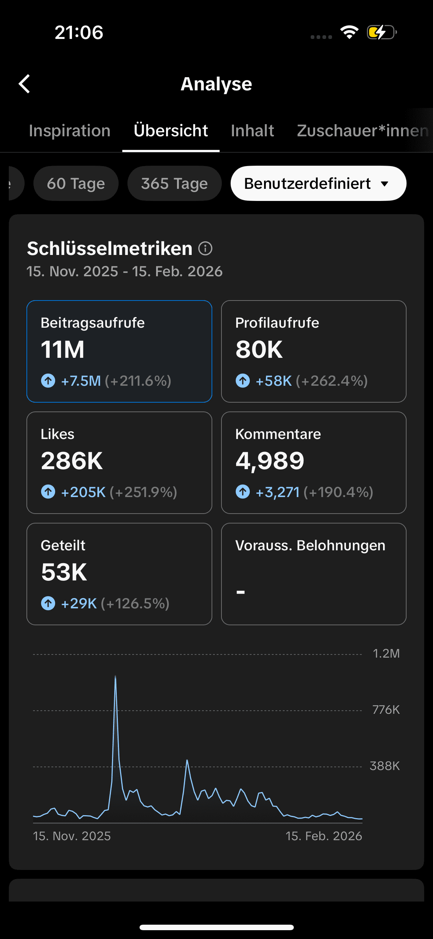Switch to the Inspiration tab
Screen dimensions: 433x939
tap(70, 131)
